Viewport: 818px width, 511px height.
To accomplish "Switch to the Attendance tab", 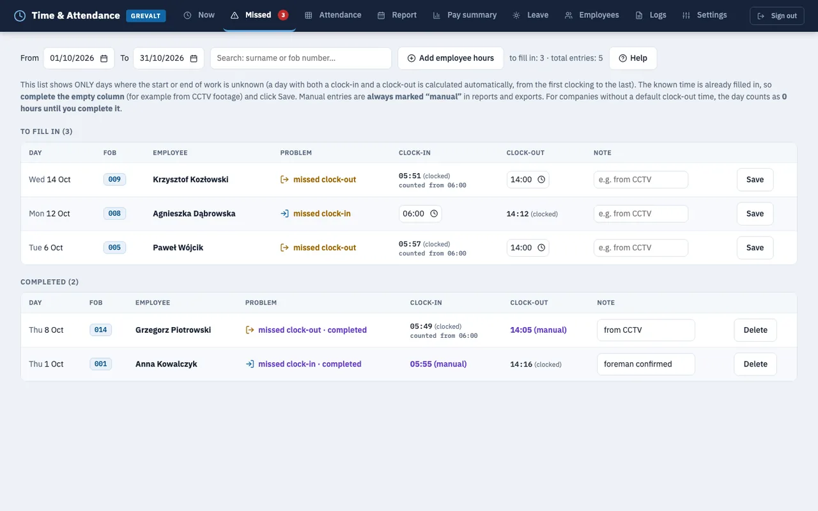I will pos(333,15).
